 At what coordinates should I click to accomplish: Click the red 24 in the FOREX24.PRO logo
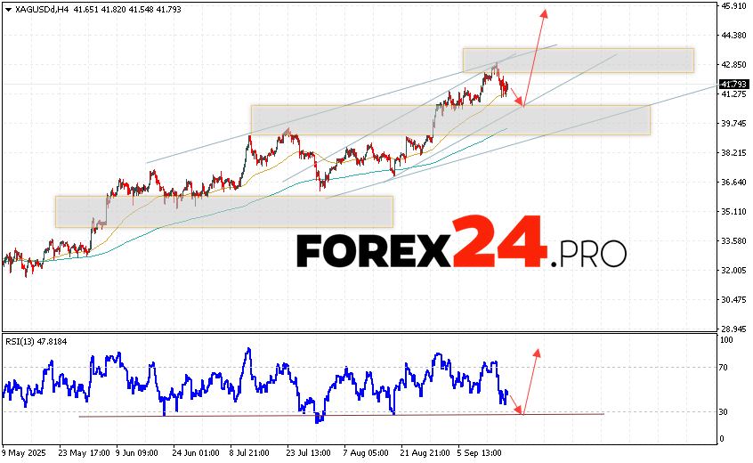(498, 244)
